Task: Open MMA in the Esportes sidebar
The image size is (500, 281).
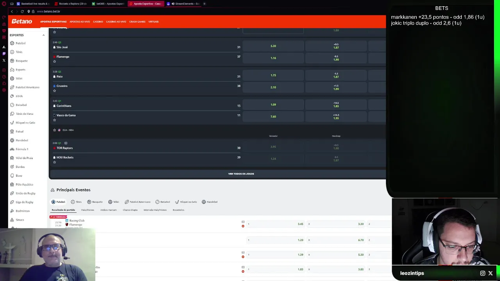Action: [x=19, y=96]
